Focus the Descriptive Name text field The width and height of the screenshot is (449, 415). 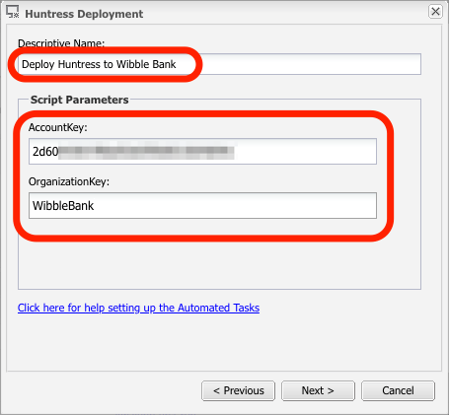[219, 64]
